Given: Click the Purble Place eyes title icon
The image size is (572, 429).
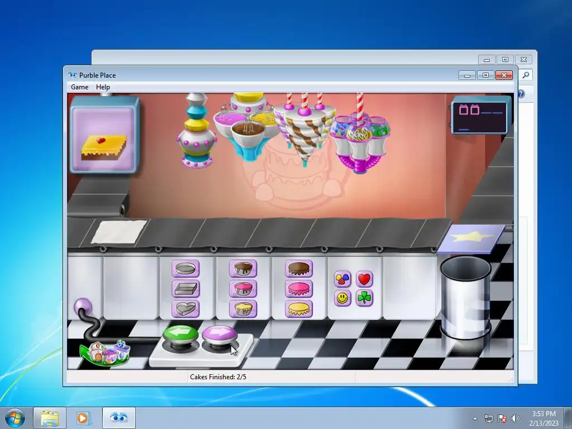Looking at the screenshot, I should click(x=73, y=75).
